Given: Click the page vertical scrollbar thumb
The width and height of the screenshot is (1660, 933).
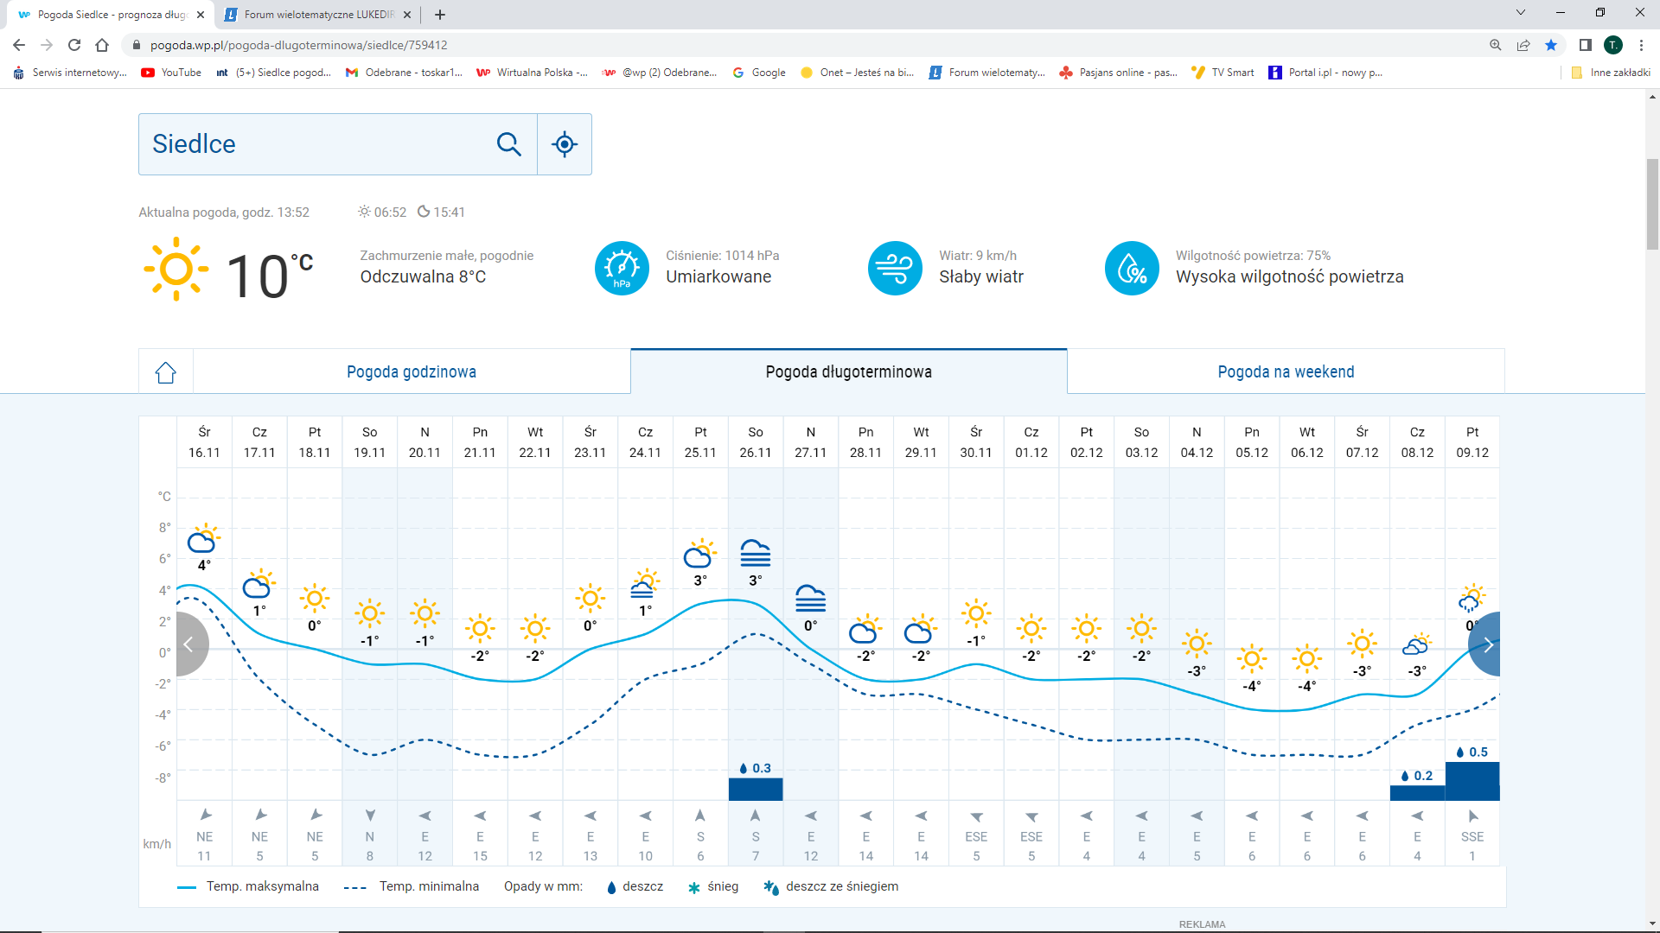Looking at the screenshot, I should coord(1652,203).
